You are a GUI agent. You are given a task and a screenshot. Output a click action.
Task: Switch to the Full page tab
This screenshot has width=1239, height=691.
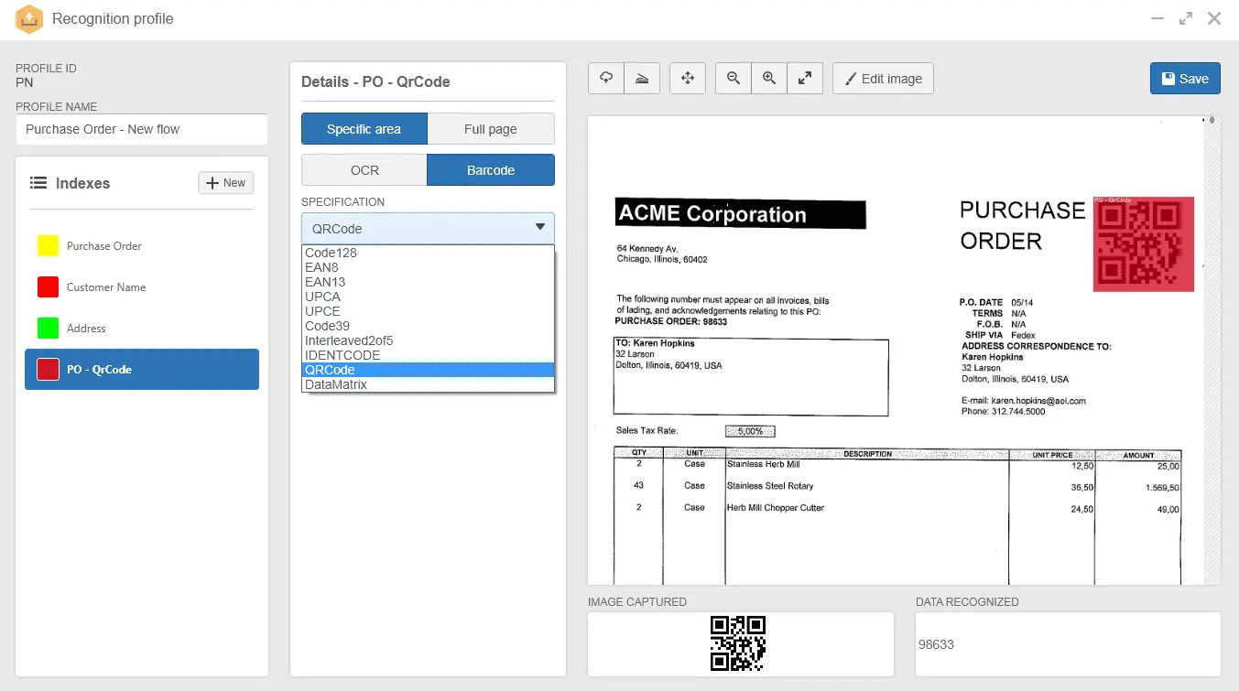coord(491,128)
